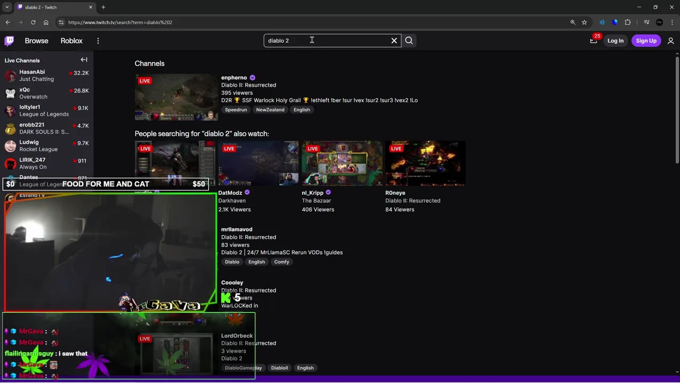Open the user account icon menu
680x383 pixels.
point(670,40)
